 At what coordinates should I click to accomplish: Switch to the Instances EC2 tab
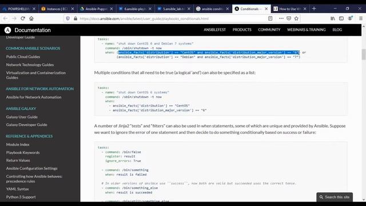(57, 9)
